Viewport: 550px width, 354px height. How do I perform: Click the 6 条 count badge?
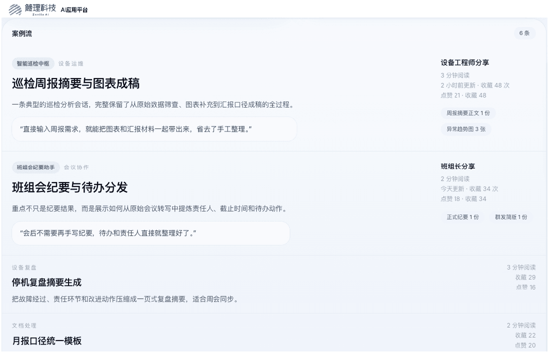(x=524, y=33)
